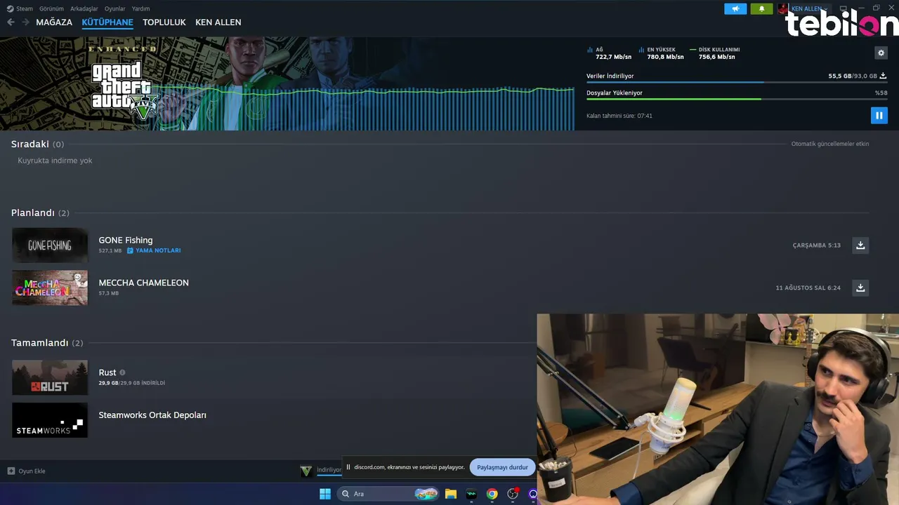The width and height of the screenshot is (899, 505).
Task: Open Steamworks Ortak Depoları entry
Action: (152, 415)
